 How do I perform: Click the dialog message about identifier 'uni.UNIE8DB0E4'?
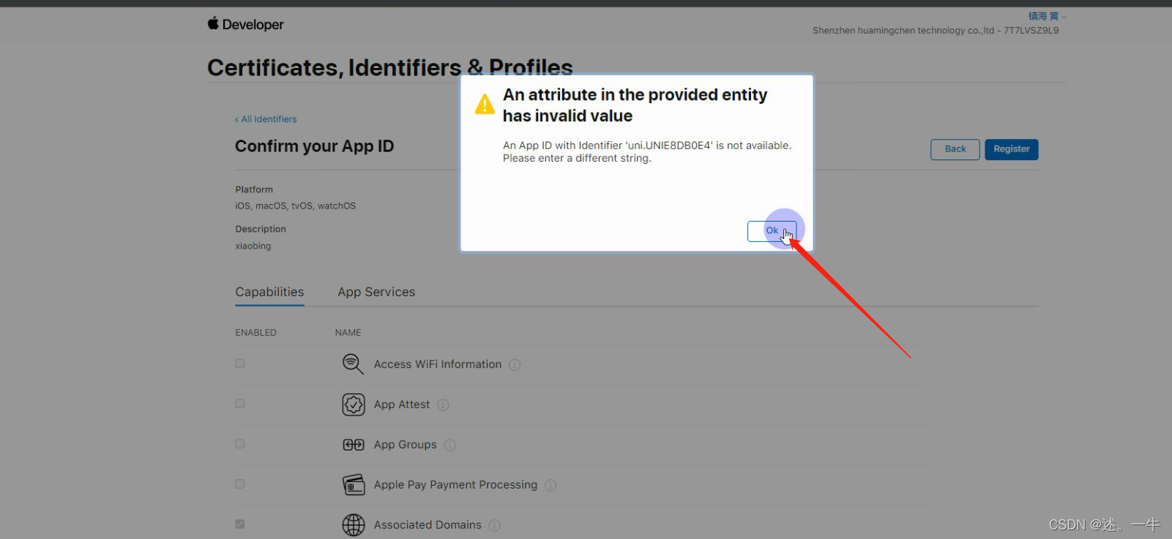[x=647, y=151]
